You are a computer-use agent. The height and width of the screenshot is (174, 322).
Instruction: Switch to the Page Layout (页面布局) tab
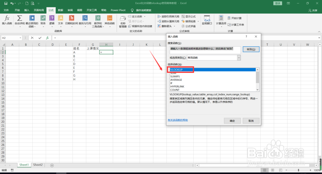tap(39, 10)
